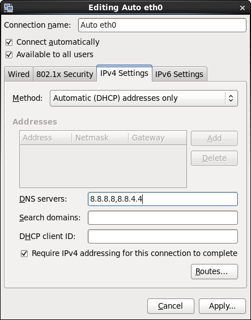Click the network icon in the title bar

8,7
